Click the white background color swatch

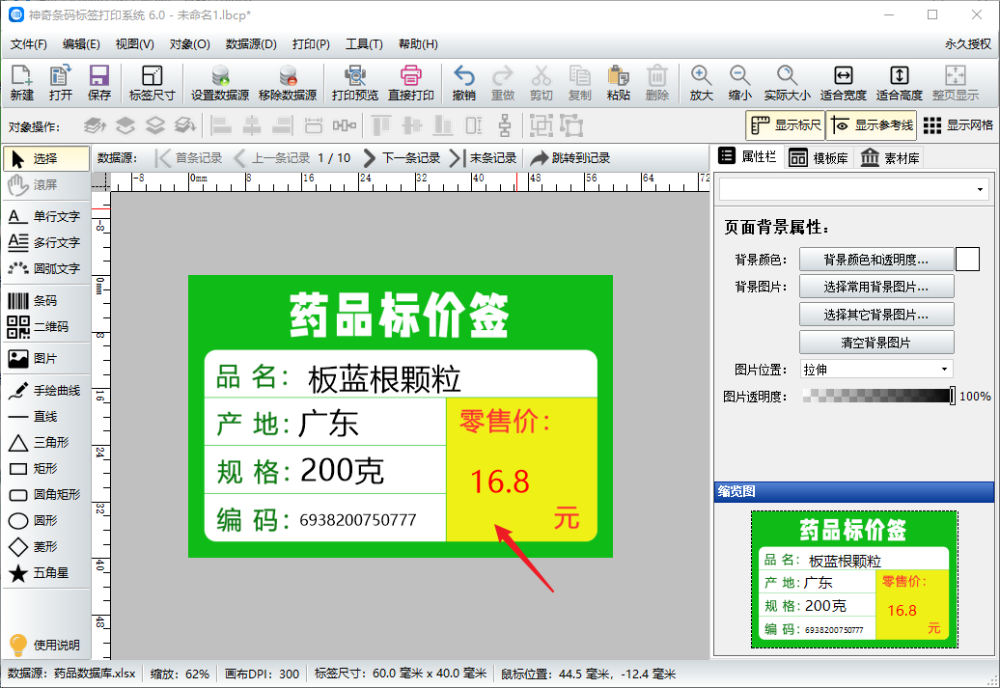pos(967,260)
